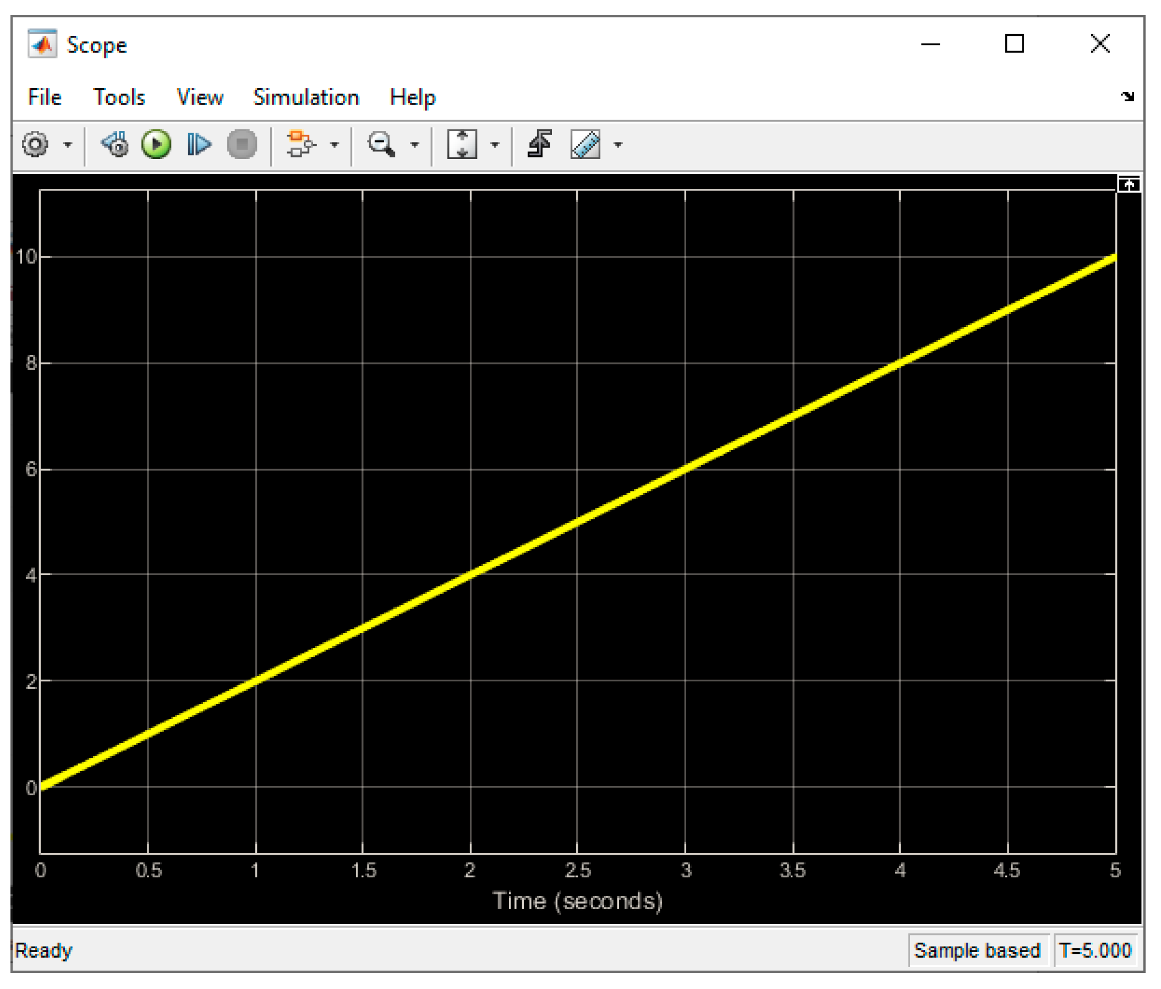Expand the dropdown beside the gear icon
The width and height of the screenshot is (1161, 989).
pos(68,145)
